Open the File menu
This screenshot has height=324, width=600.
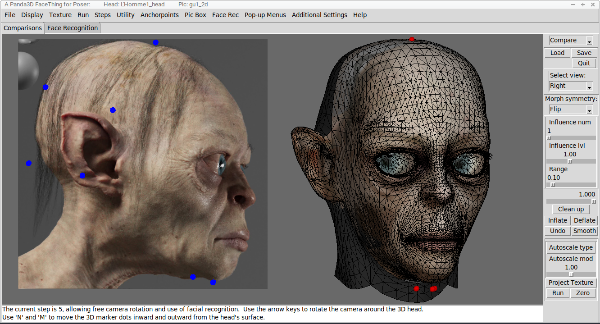(10, 15)
